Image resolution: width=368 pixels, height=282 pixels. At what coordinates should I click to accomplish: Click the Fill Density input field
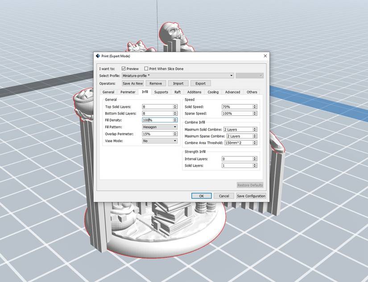pos(158,120)
